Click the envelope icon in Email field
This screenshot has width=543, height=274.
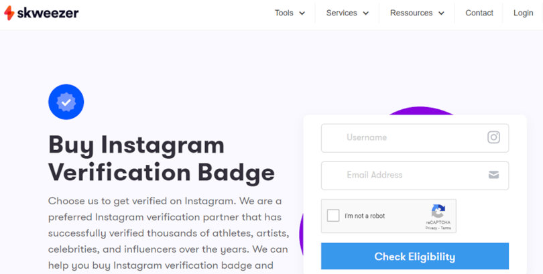coord(493,175)
